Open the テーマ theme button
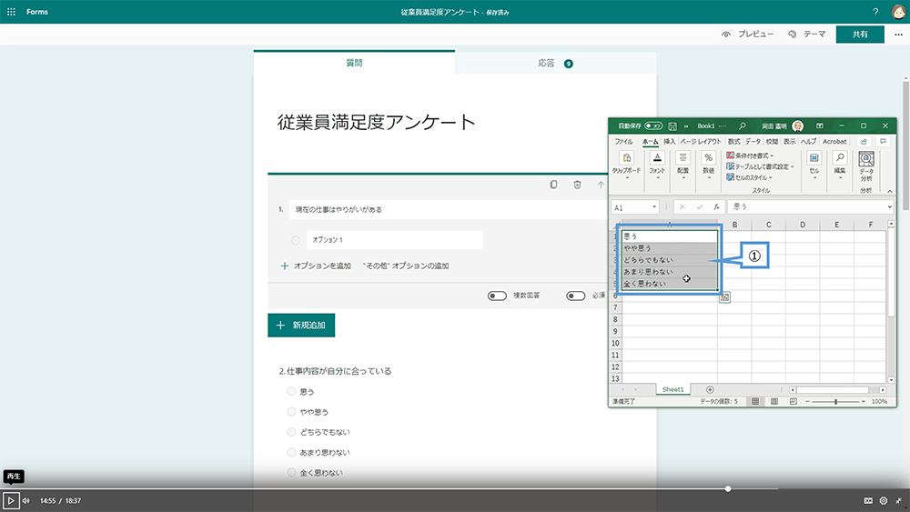 (806, 35)
